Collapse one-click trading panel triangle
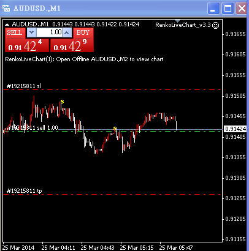Screen dimensions: 249x251 click(7, 24)
